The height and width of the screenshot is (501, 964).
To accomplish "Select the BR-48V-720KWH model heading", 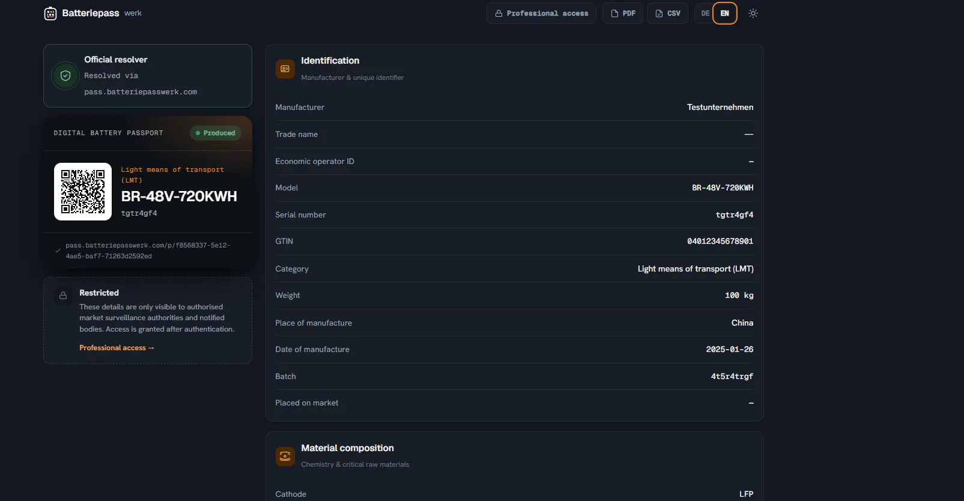I will click(x=179, y=196).
